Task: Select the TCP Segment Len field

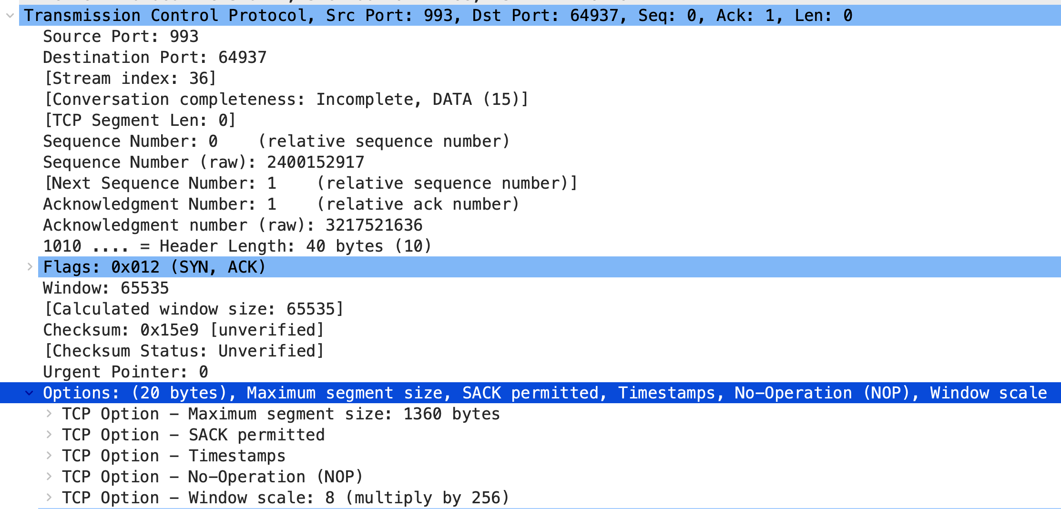Action: click(139, 120)
